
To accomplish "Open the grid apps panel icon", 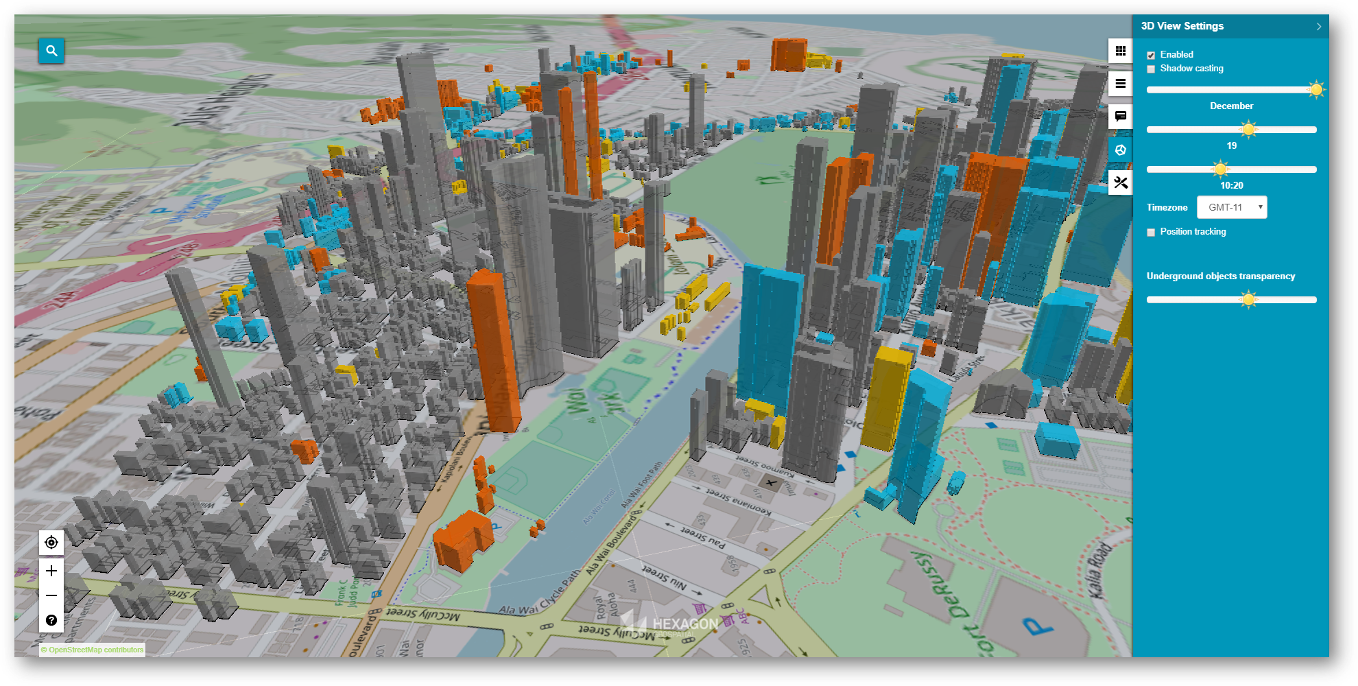I will pyautogui.click(x=1120, y=51).
